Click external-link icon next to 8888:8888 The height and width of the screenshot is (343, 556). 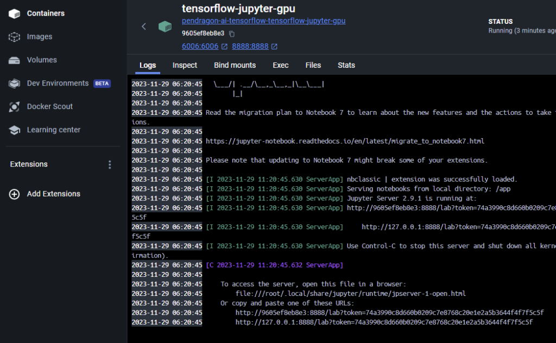pos(274,47)
